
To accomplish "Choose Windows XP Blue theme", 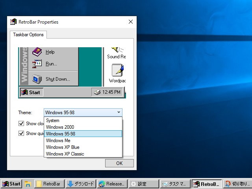I will click(x=83, y=147).
